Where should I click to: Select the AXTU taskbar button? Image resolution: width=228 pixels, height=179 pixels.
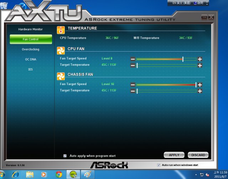click(73, 174)
